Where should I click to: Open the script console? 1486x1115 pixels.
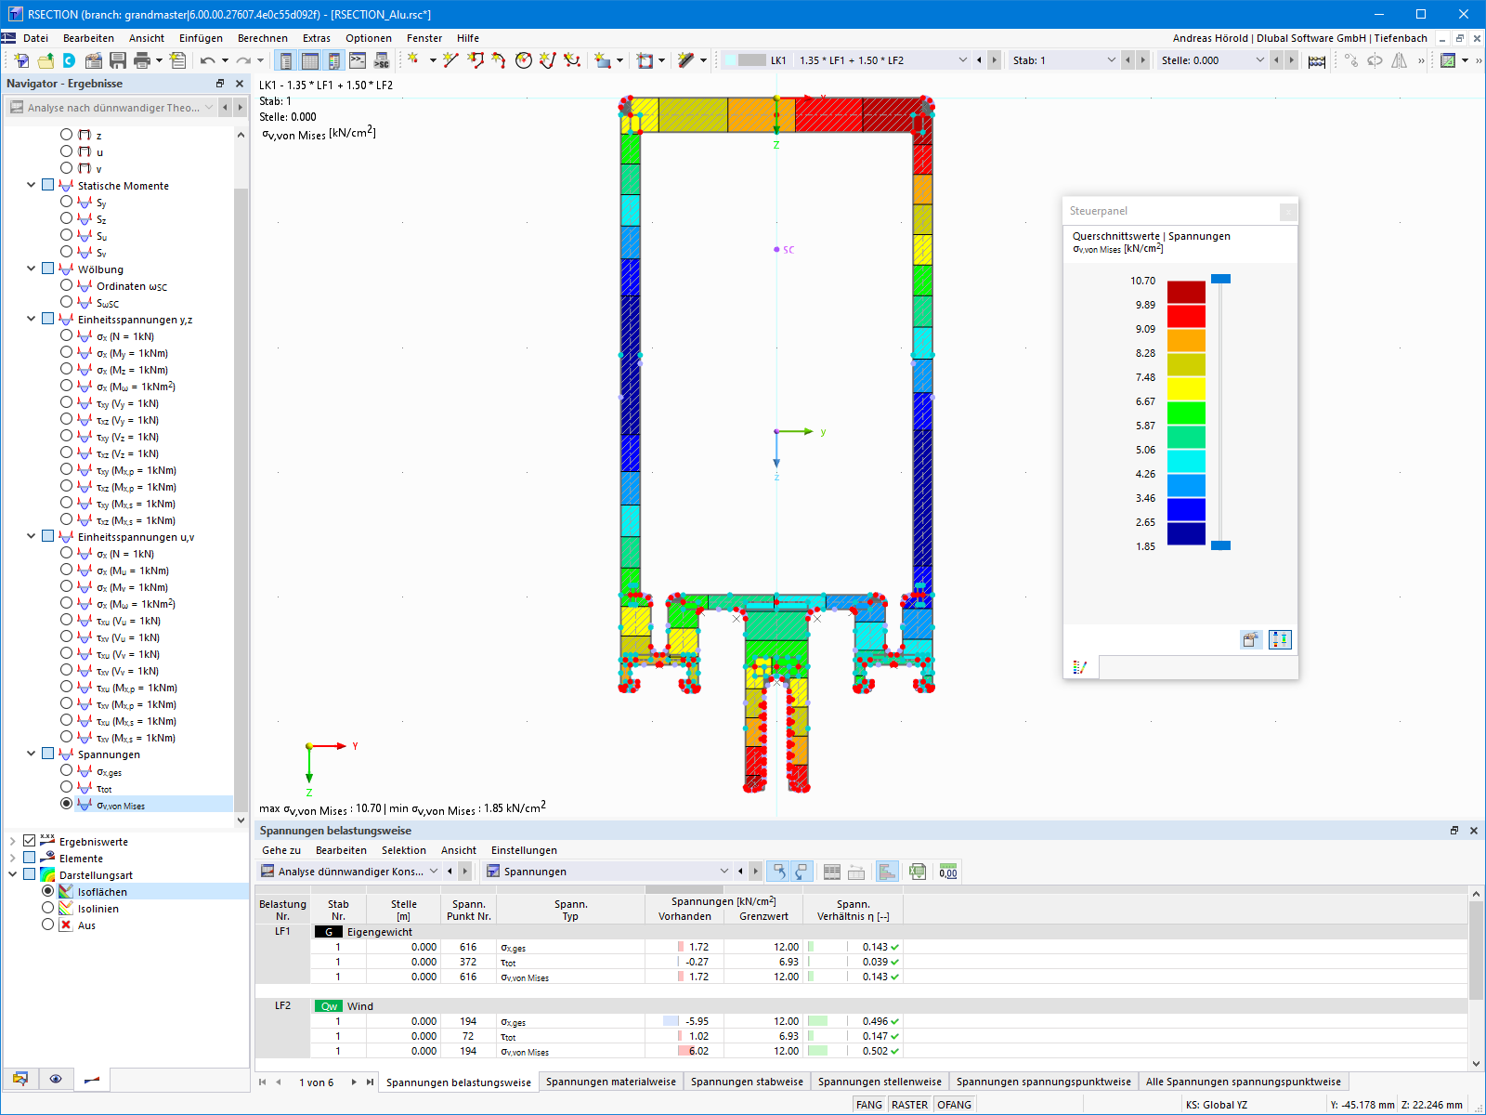[x=358, y=60]
